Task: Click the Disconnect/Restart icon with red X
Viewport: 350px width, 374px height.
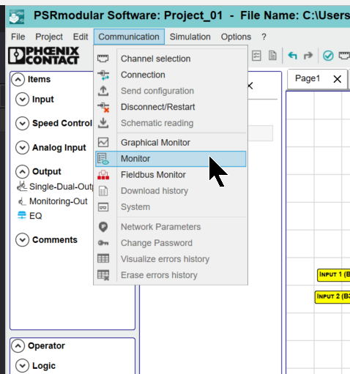Action: click(103, 107)
